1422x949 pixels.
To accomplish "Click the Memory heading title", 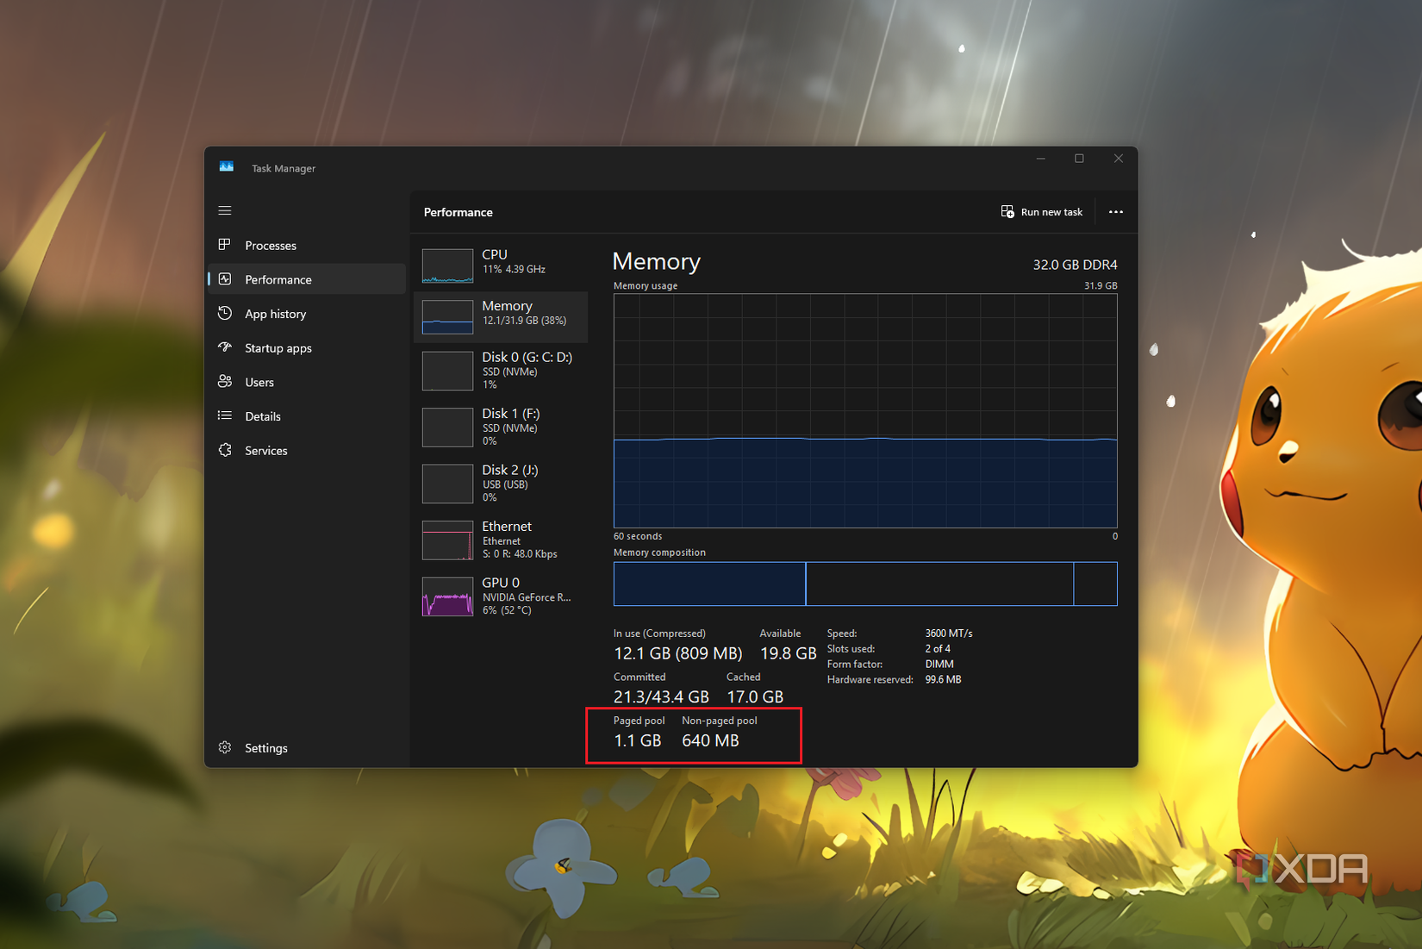I will pyautogui.click(x=657, y=261).
